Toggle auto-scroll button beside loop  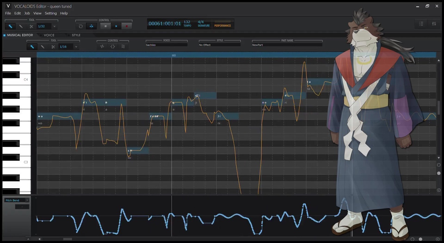point(92,26)
